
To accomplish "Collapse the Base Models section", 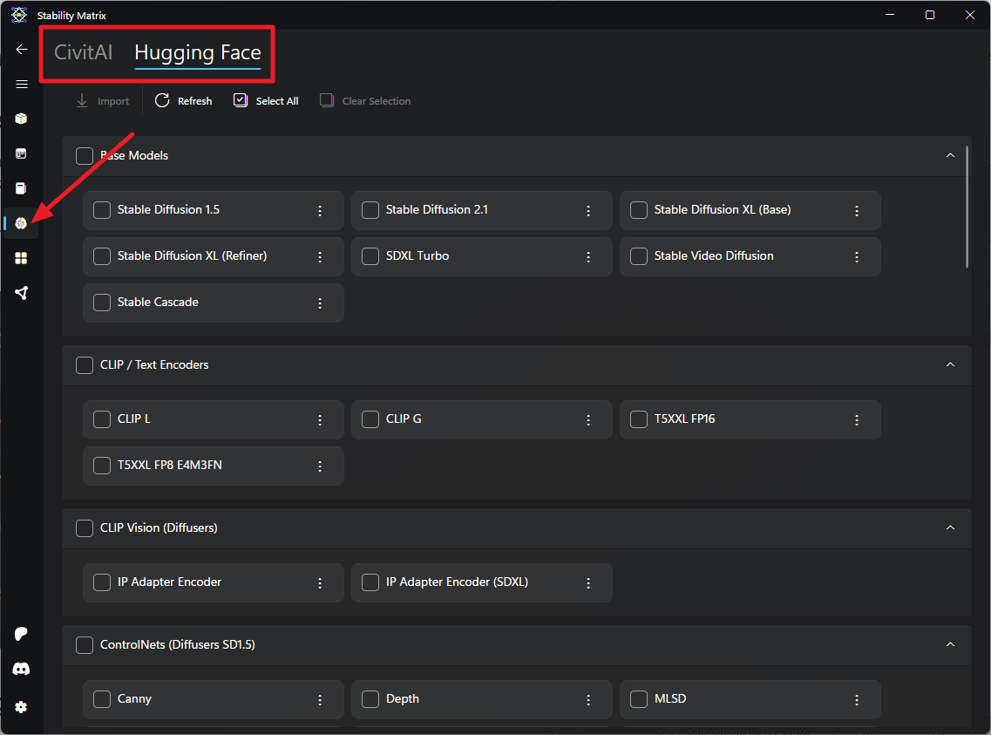I will pyautogui.click(x=950, y=155).
